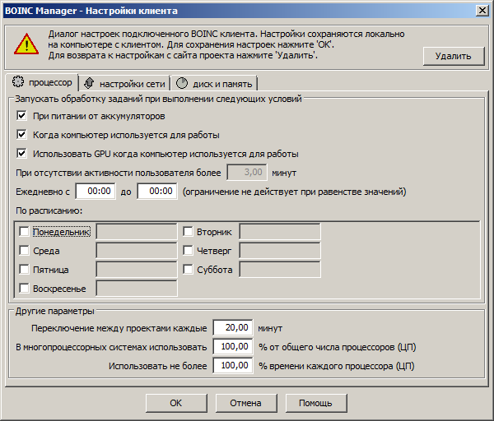This screenshot has width=494, height=421.
Task: Click the Ежедневно с start time field
Action: click(96, 192)
